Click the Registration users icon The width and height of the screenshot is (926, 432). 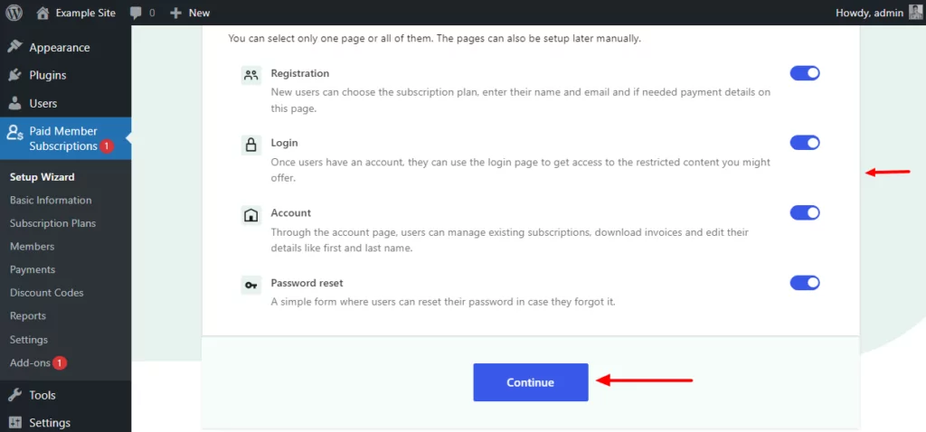(x=250, y=75)
